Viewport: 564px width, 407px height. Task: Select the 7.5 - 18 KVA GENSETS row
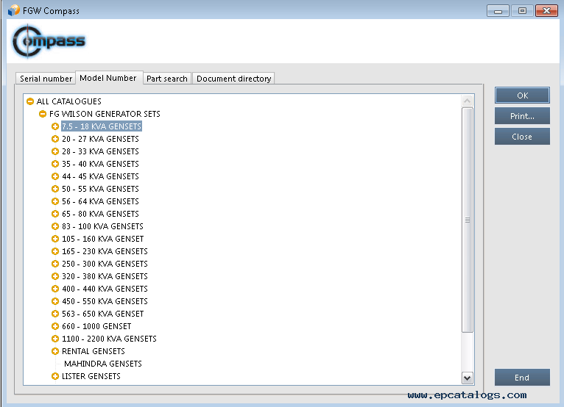coord(102,126)
